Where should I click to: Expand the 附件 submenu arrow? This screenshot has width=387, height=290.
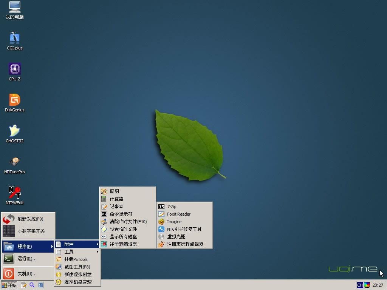coord(98,244)
